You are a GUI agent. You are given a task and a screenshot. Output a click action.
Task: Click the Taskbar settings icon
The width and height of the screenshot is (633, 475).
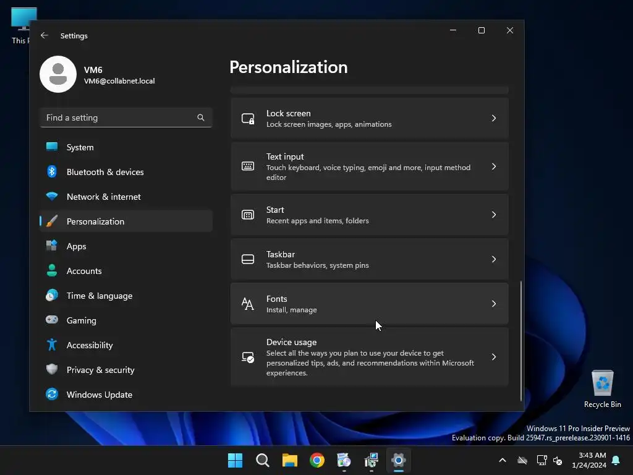click(248, 259)
